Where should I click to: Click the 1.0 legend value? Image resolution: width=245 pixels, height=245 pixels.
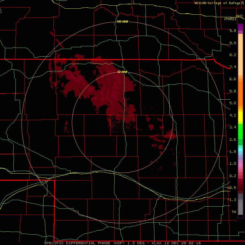233,164
